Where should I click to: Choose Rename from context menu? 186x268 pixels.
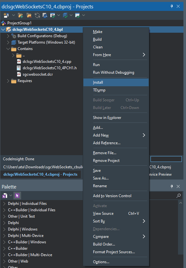[116, 186]
